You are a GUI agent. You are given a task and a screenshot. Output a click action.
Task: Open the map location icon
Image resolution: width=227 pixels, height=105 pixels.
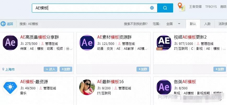point(181,7)
